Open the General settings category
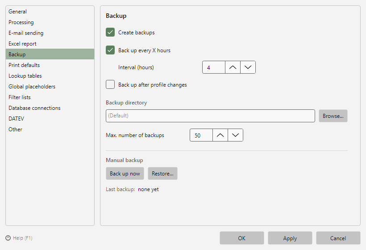 (x=50, y=12)
